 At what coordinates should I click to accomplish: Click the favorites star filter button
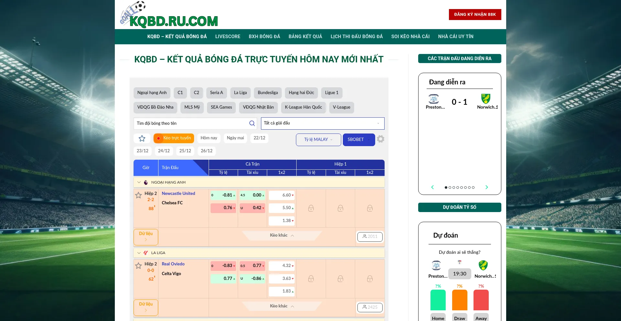click(142, 138)
